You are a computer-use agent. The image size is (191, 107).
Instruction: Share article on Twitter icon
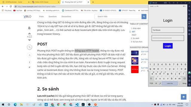[30, 67]
